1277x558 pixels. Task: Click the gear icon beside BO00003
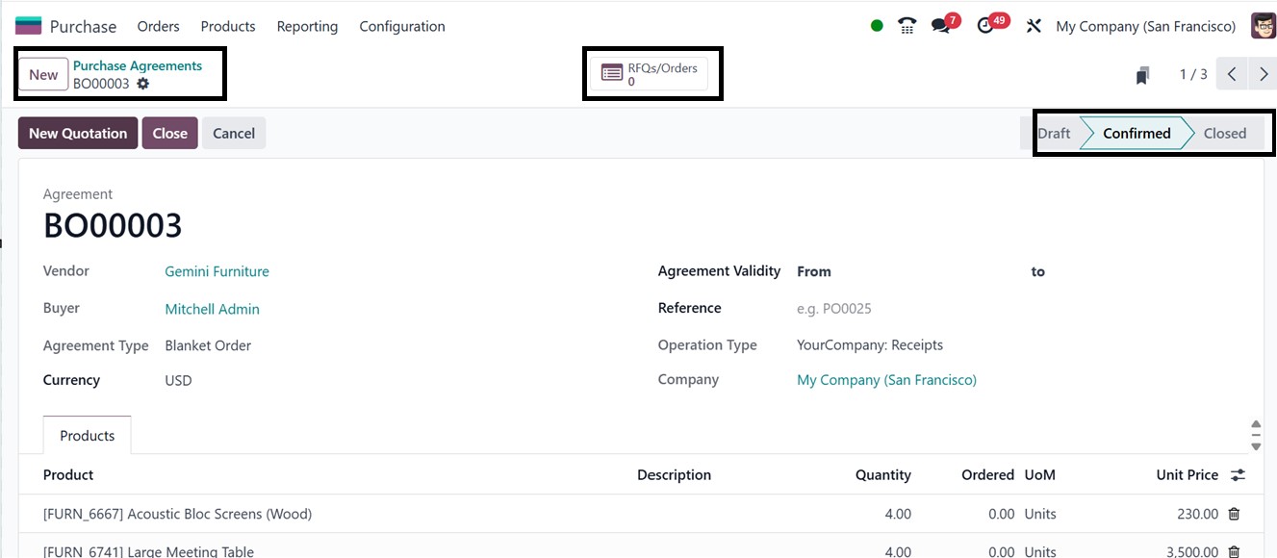143,84
